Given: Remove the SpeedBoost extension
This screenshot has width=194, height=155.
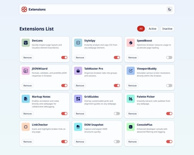Looking at the screenshot, I should [132, 57].
